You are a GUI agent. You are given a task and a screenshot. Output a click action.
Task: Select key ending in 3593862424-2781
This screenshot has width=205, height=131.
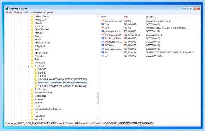click(63, 86)
